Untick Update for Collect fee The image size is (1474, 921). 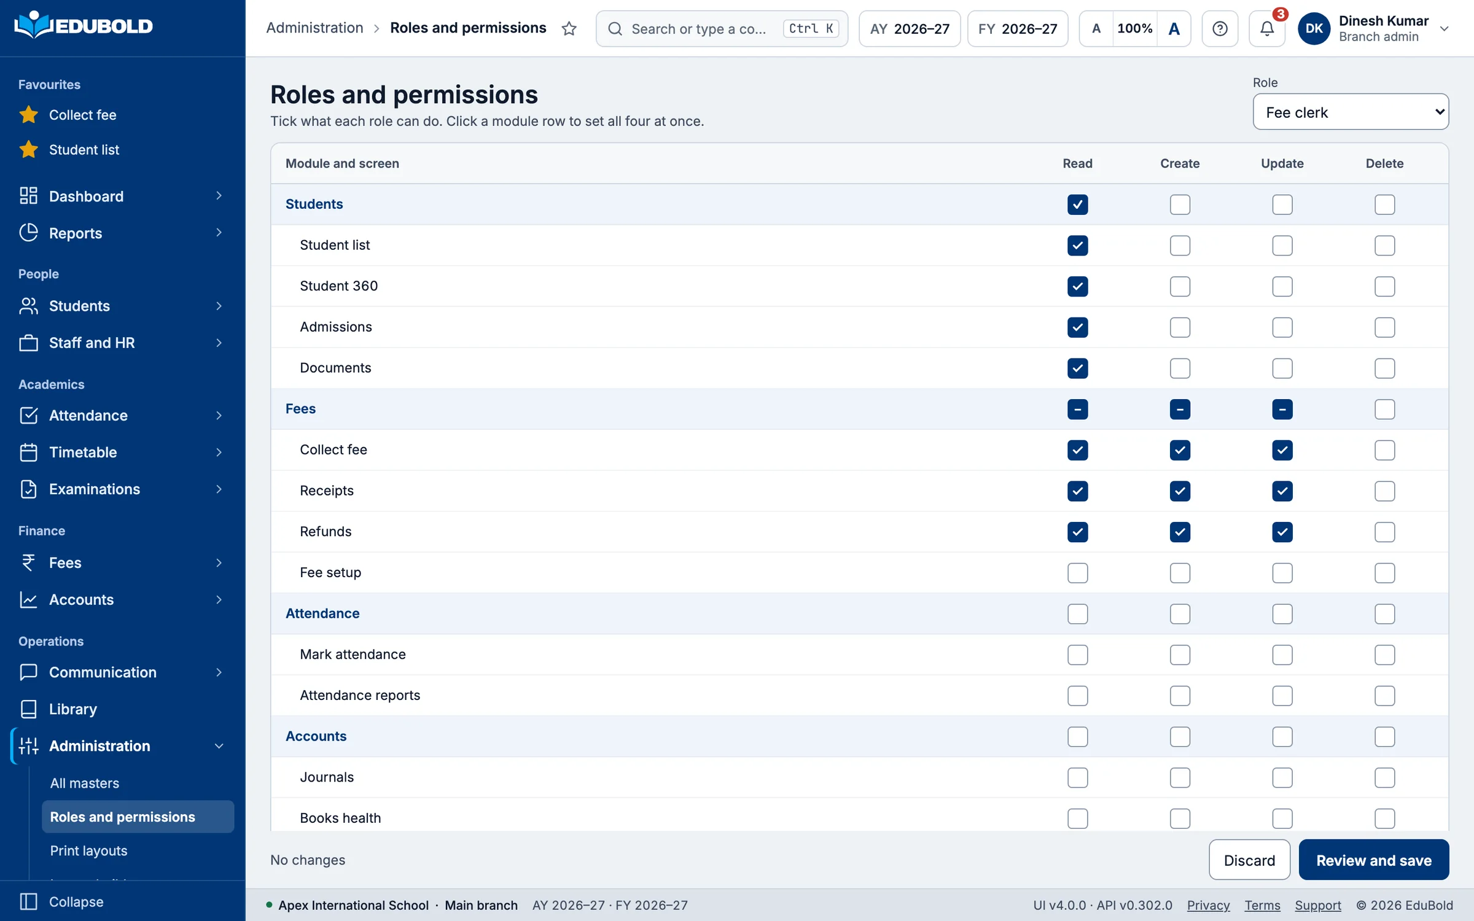(1282, 450)
